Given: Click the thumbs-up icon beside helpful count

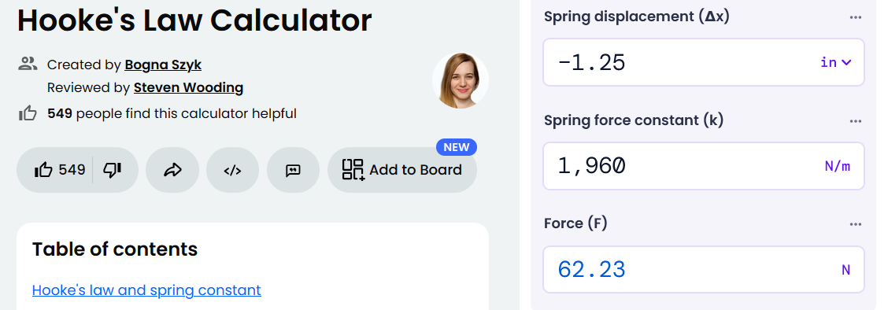Looking at the screenshot, I should [28, 114].
